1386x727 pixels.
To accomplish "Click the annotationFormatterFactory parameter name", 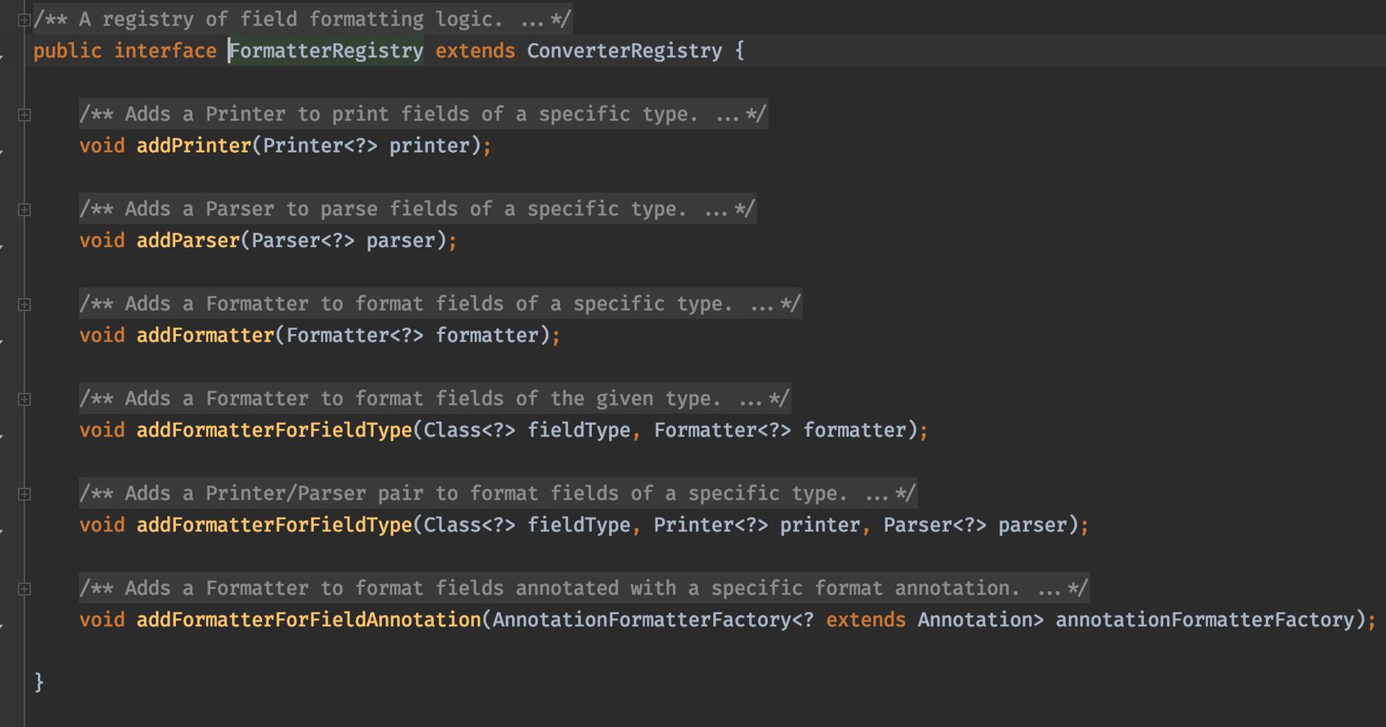I will pos(1205,620).
